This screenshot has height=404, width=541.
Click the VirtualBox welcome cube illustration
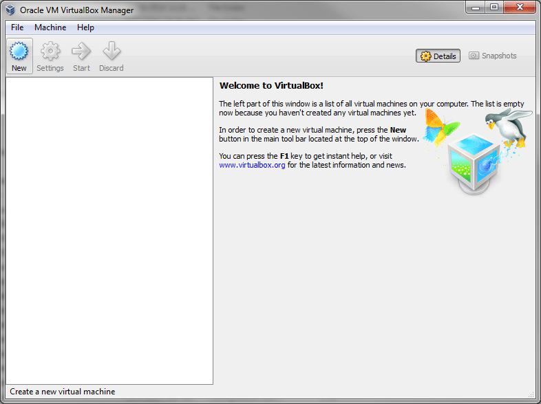click(474, 164)
